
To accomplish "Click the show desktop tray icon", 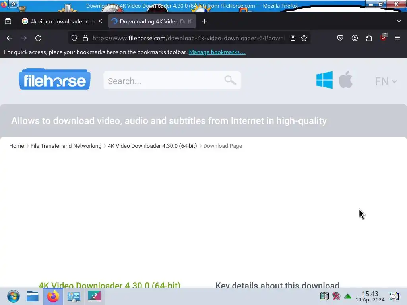I will pyautogui.click(x=394, y=296).
